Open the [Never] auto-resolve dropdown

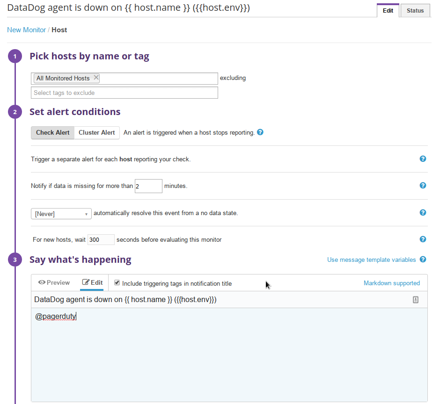61,213
